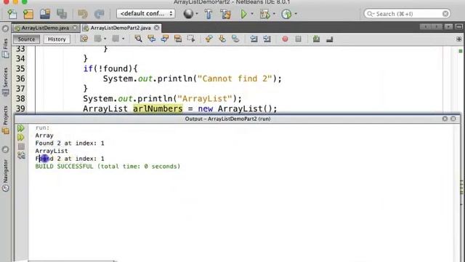Click Toggle Bookmark icon
This screenshot has width=465, height=262.
pyautogui.click(x=235, y=39)
